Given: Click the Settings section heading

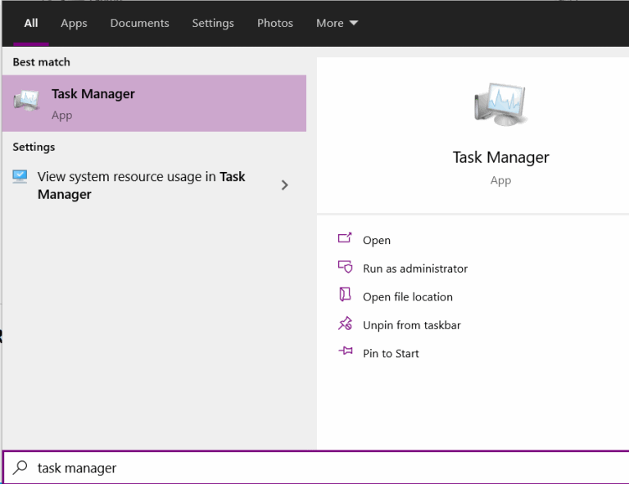Looking at the screenshot, I should click(34, 147).
